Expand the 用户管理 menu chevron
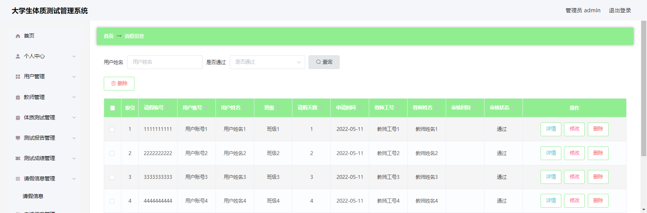 point(74,77)
